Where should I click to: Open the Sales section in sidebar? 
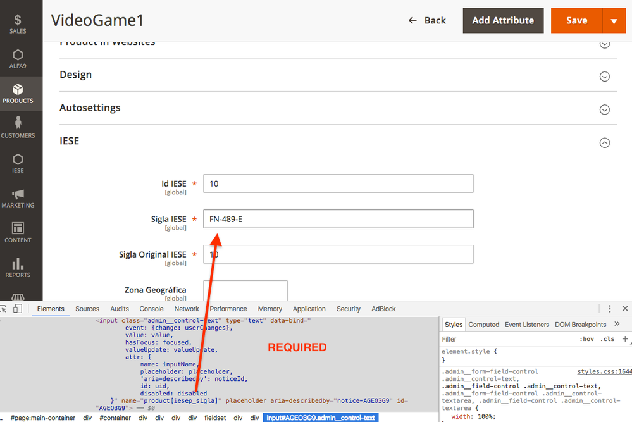tap(18, 24)
